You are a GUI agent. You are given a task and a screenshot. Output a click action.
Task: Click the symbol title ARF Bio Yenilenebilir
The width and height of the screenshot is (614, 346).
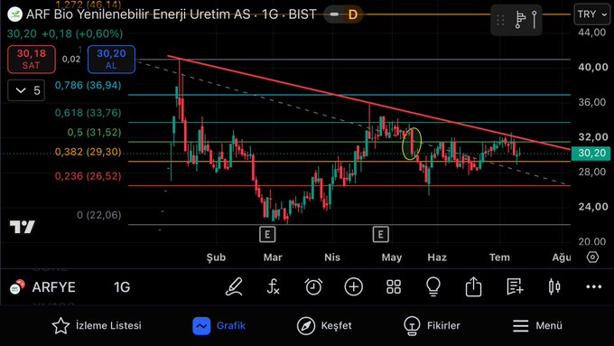(172, 14)
